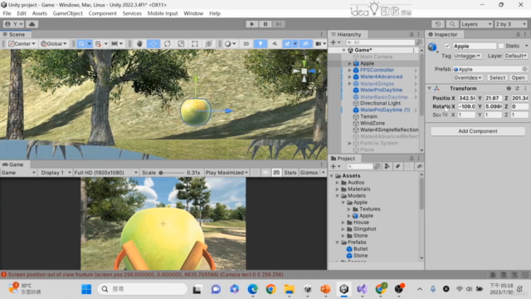Screen dimensions: 531x299
Task: Click the Play button
Action: 251,24
